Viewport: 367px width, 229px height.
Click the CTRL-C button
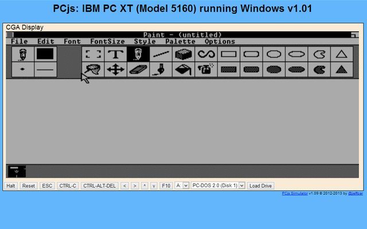pyautogui.click(x=68, y=185)
